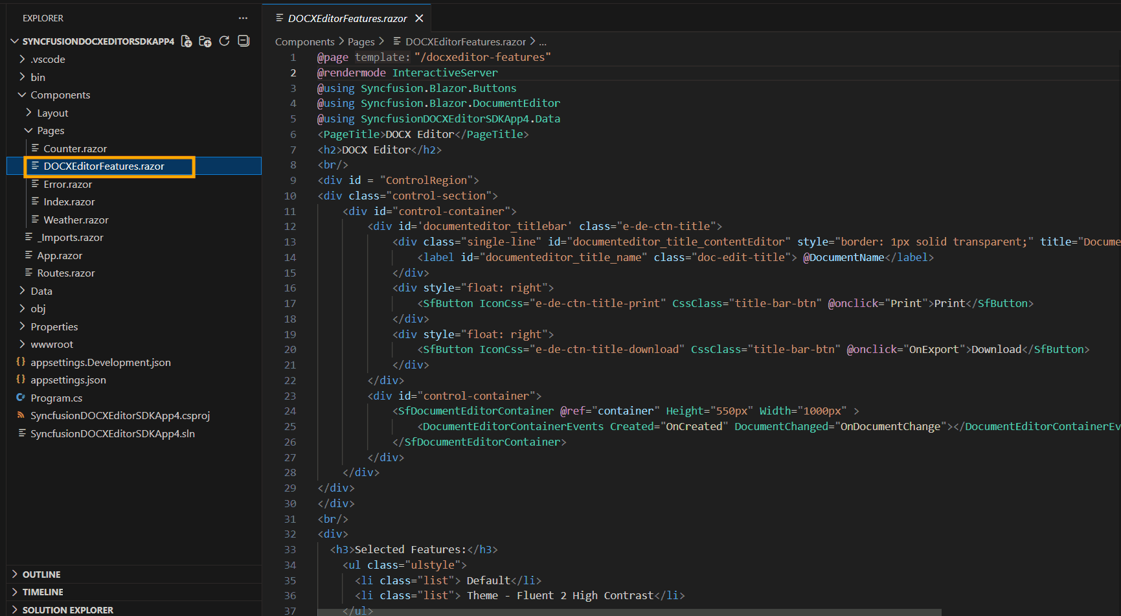
Task: Expand the .vscode folder
Action: pyautogui.click(x=47, y=59)
